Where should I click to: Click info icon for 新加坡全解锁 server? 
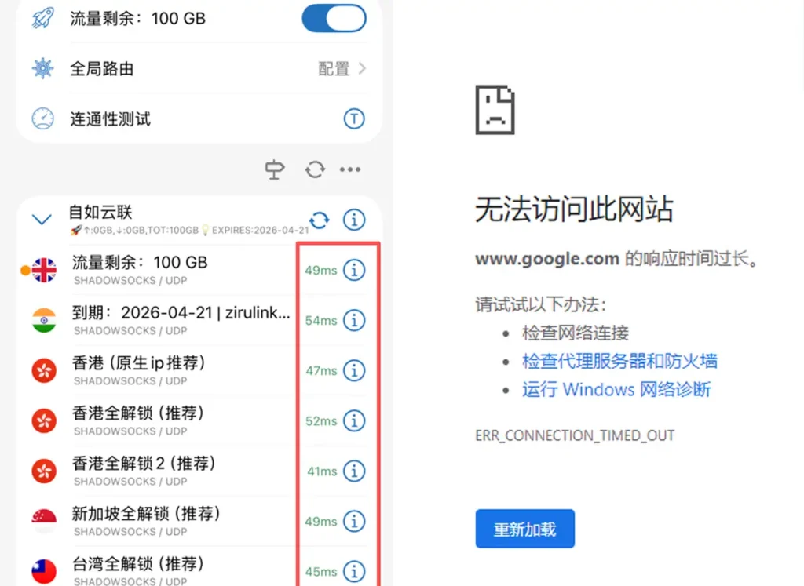click(354, 521)
